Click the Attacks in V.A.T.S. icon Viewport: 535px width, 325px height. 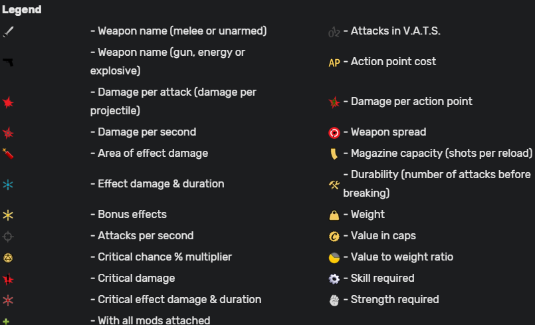point(334,31)
